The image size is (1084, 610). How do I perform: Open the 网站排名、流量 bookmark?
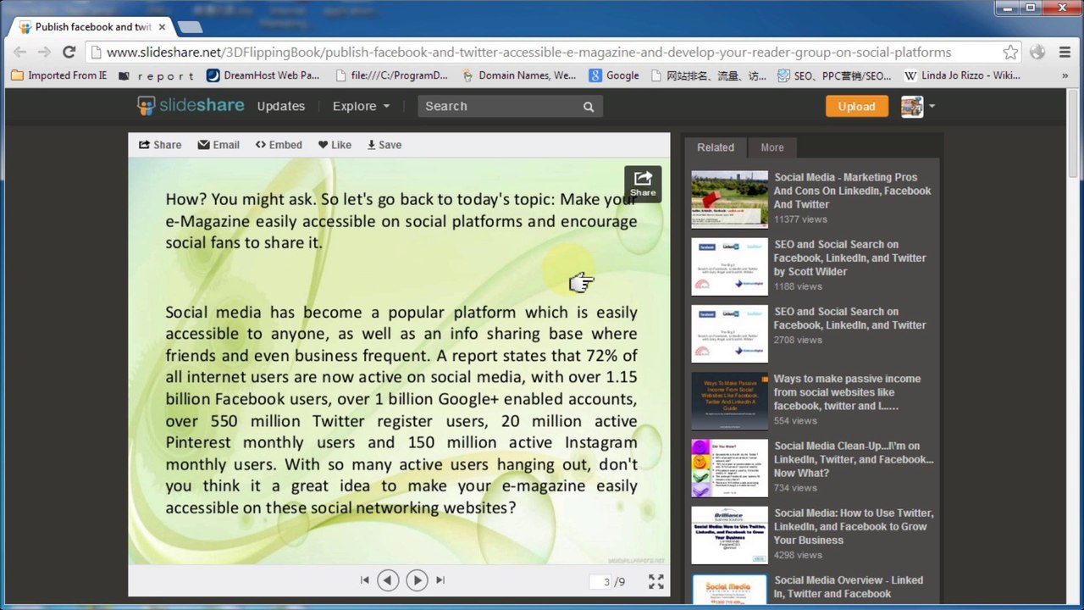pyautogui.click(x=709, y=75)
